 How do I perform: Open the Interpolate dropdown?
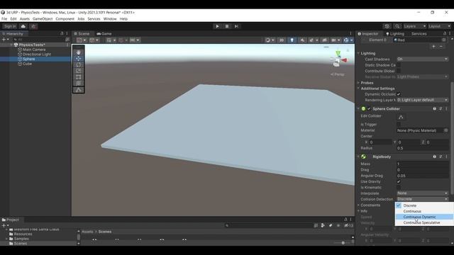click(x=423, y=193)
